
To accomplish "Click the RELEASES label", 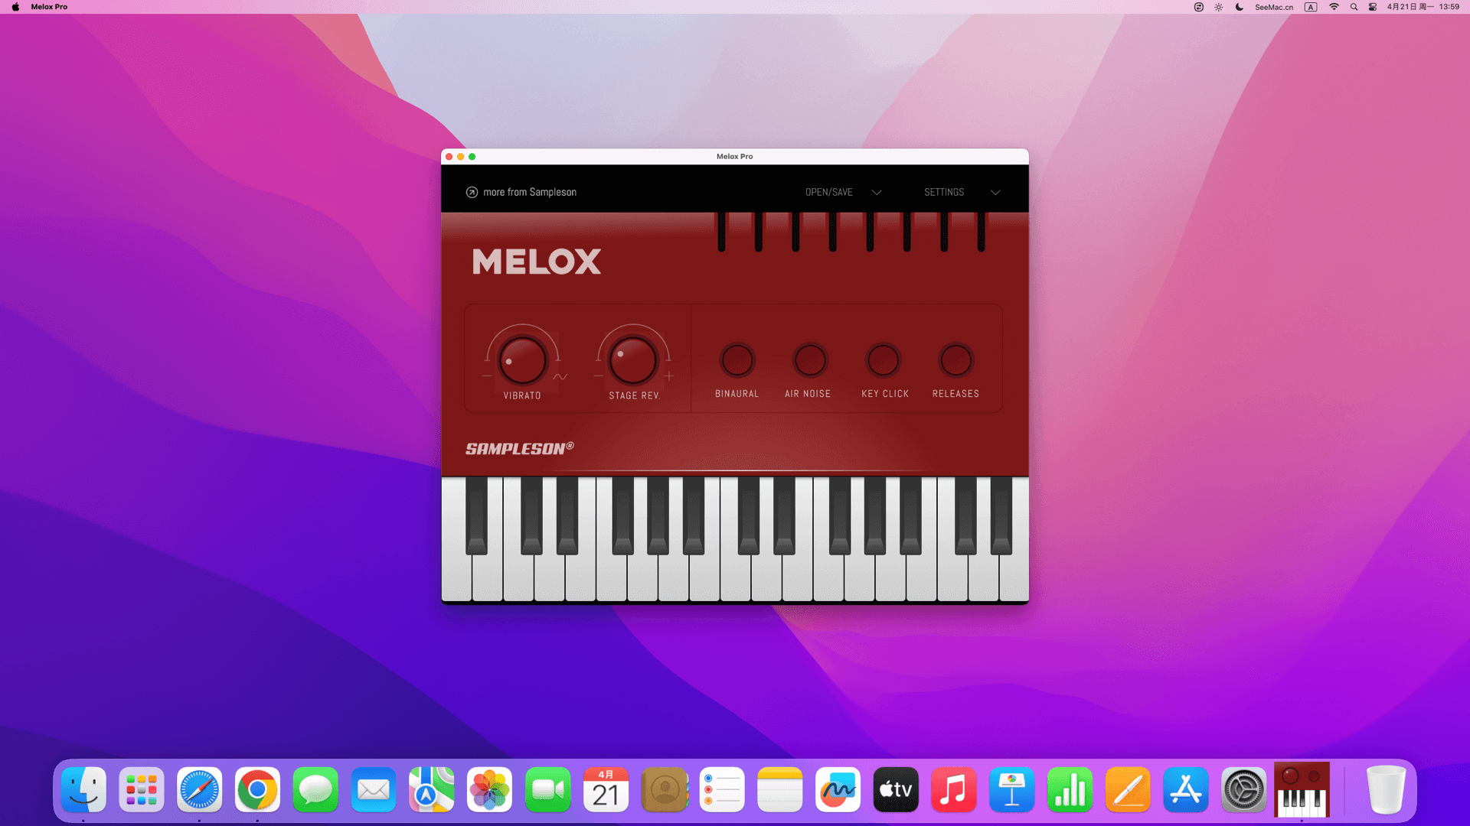I will pos(955,394).
